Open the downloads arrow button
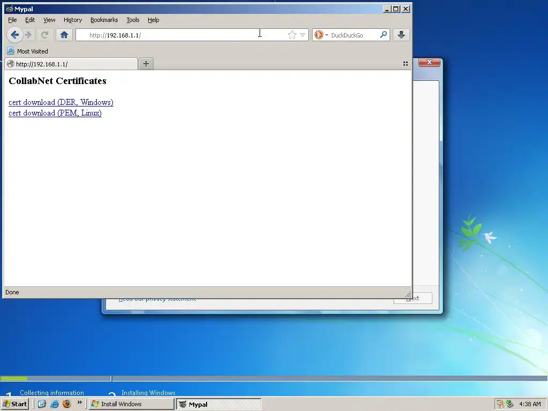Image resolution: width=548 pixels, height=411 pixels. (401, 35)
